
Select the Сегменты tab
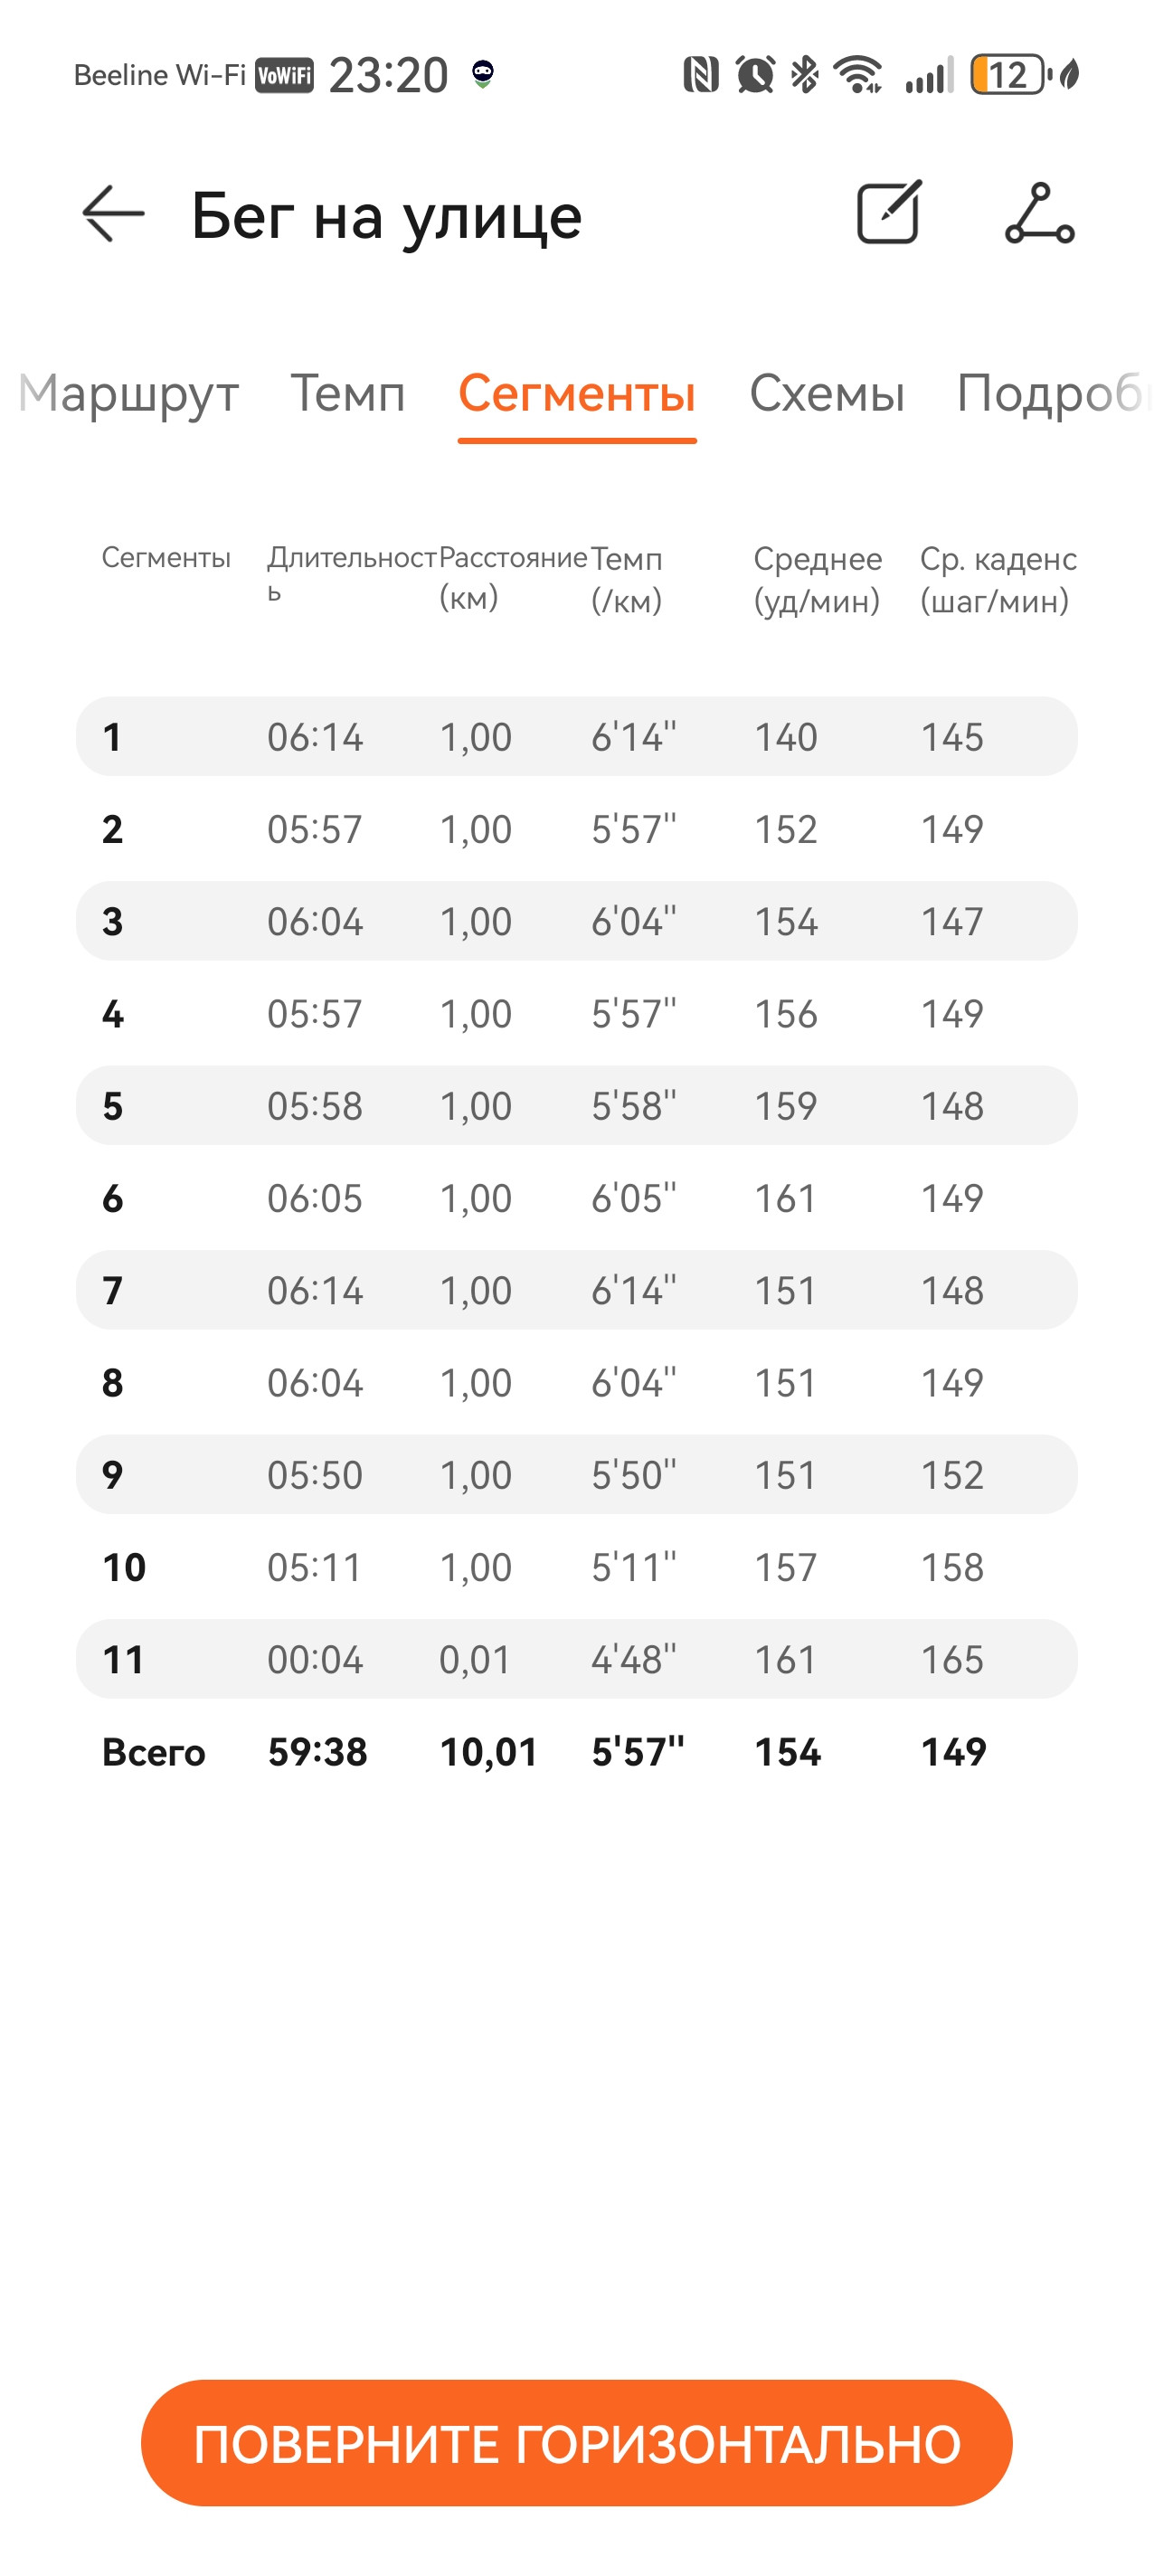coord(577,393)
